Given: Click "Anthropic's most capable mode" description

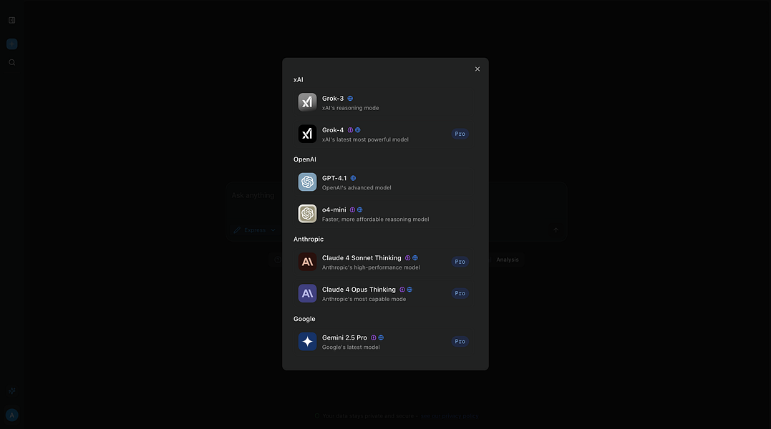Looking at the screenshot, I should [364, 299].
